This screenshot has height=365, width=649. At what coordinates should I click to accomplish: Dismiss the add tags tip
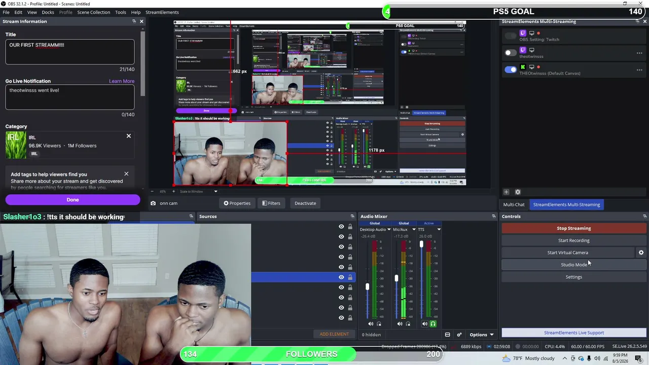click(126, 174)
